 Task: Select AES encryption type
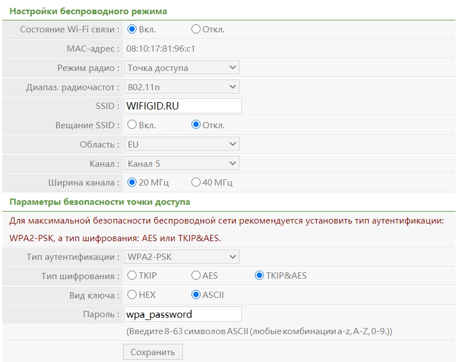point(196,276)
